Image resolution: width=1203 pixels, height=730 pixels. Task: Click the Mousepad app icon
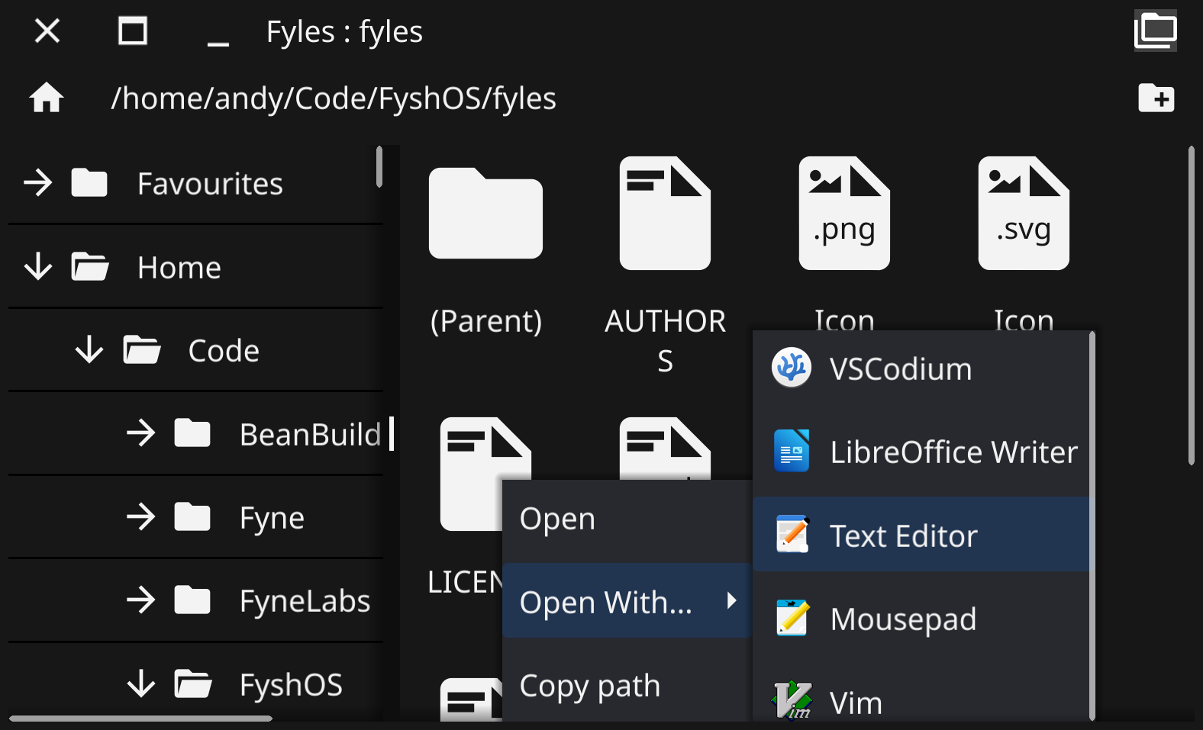pyautogui.click(x=792, y=617)
